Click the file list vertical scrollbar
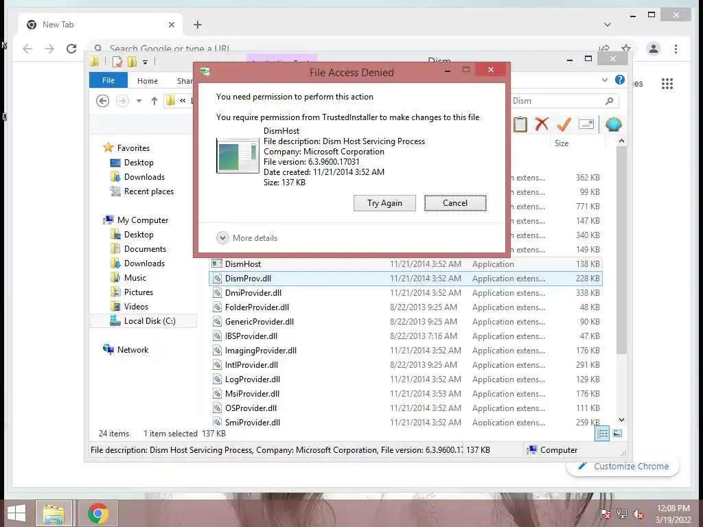The image size is (703, 527). [621, 251]
